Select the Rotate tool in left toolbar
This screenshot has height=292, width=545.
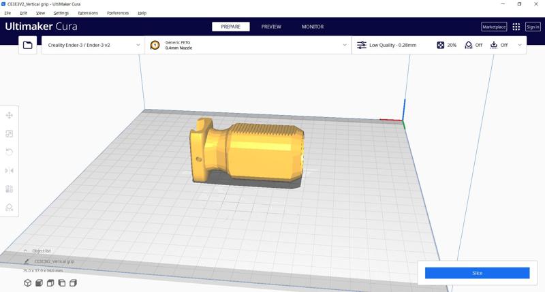click(10, 152)
